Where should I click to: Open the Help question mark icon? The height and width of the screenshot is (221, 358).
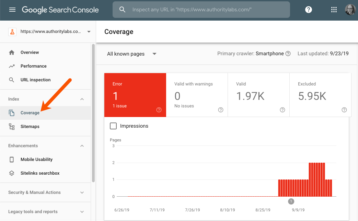point(309,10)
